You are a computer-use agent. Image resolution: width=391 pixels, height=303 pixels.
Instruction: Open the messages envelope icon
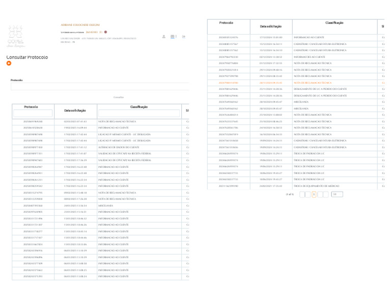click(x=172, y=37)
